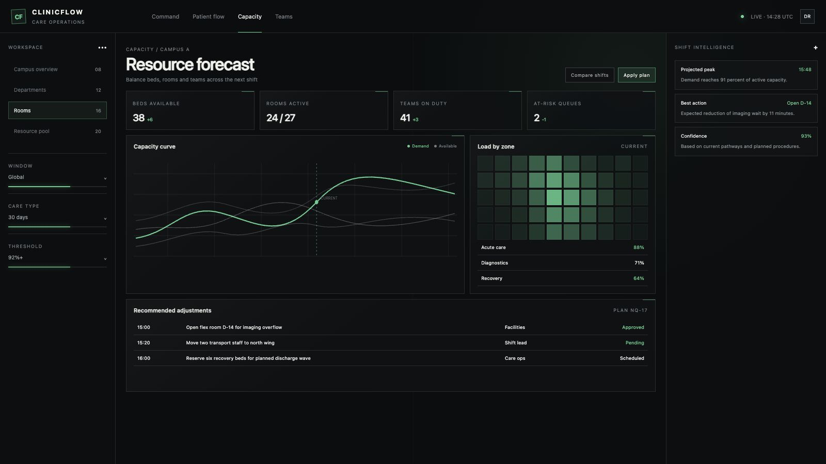
Task: Select the Capacity tab
Action: point(250,16)
